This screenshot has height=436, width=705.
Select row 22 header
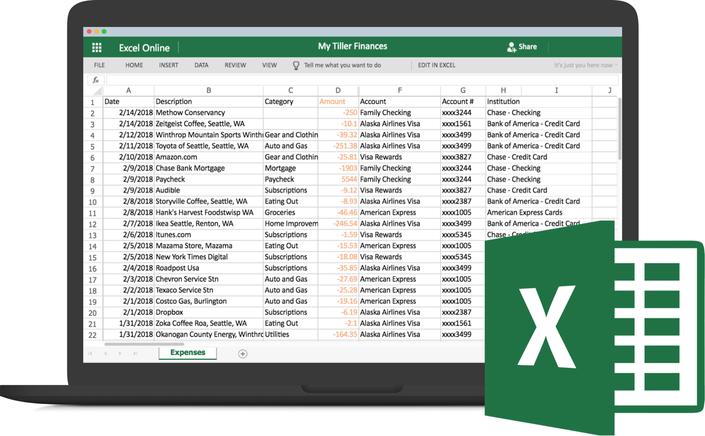pos(93,335)
